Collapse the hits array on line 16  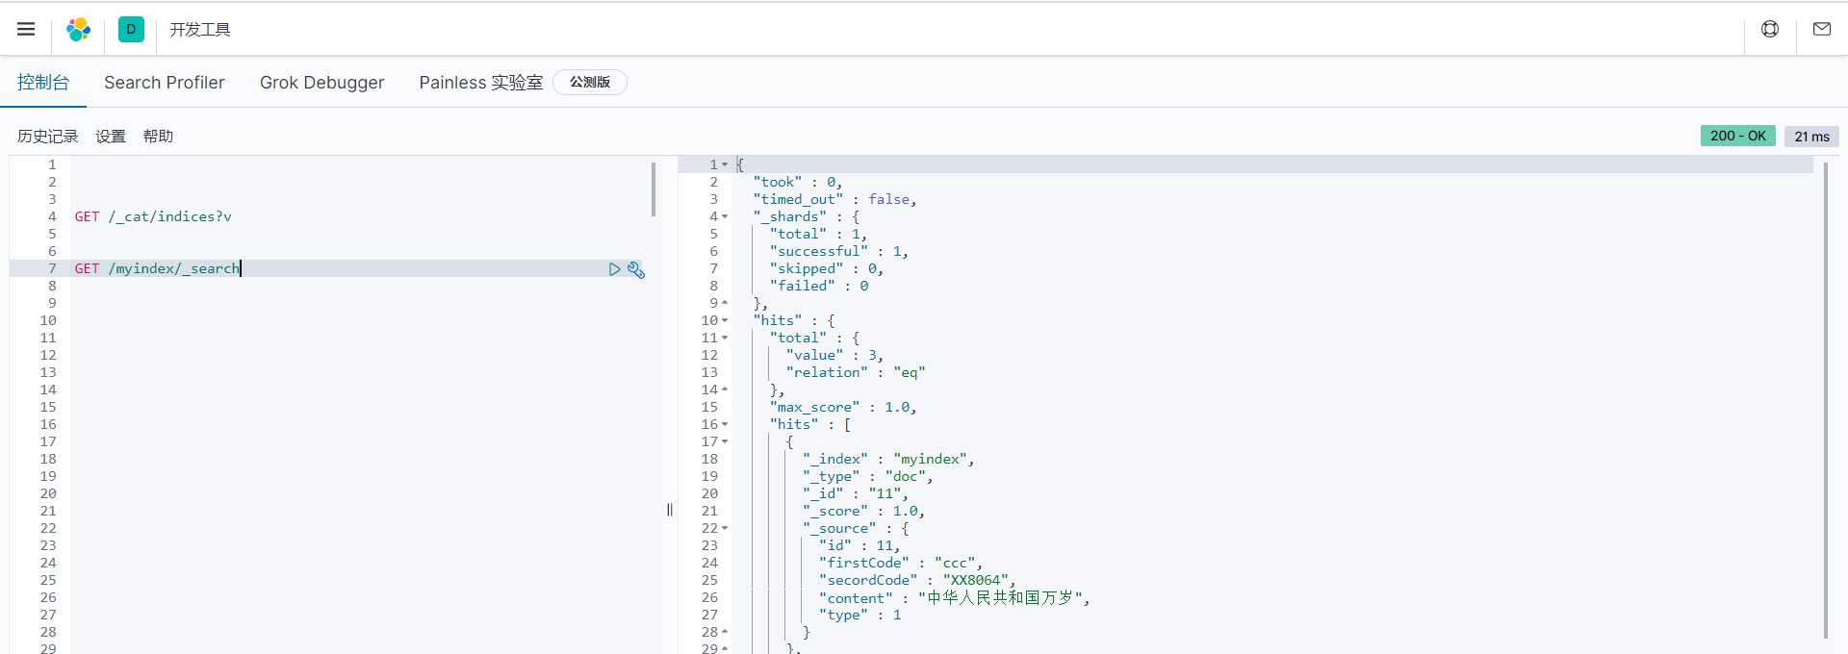point(725,424)
